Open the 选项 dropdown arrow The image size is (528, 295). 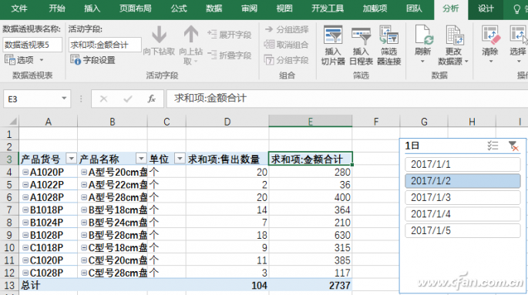[x=42, y=60]
